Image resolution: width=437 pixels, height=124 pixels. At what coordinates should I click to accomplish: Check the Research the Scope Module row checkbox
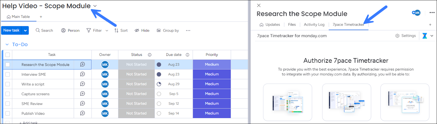pyautogui.click(x=8, y=65)
